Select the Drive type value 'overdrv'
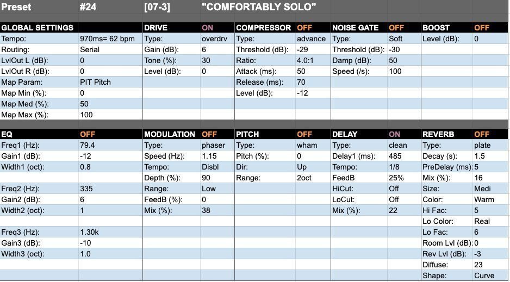 click(214, 39)
